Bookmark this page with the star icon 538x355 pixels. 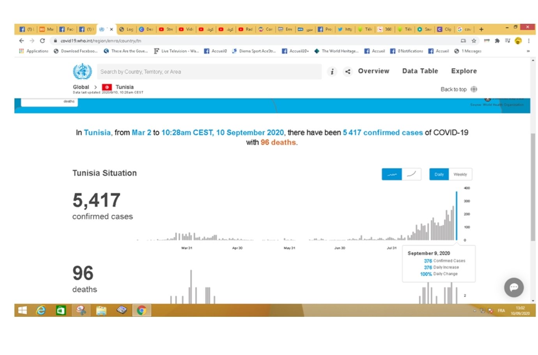[474, 41]
